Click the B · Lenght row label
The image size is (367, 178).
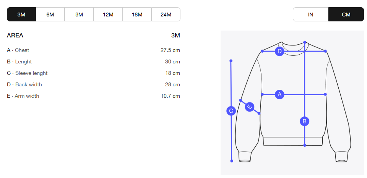pos(19,62)
